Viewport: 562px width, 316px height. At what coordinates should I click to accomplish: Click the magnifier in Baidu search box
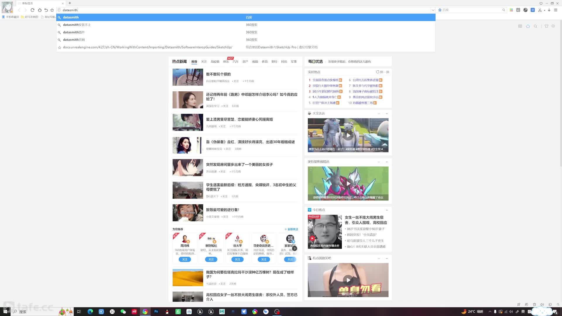504,10
